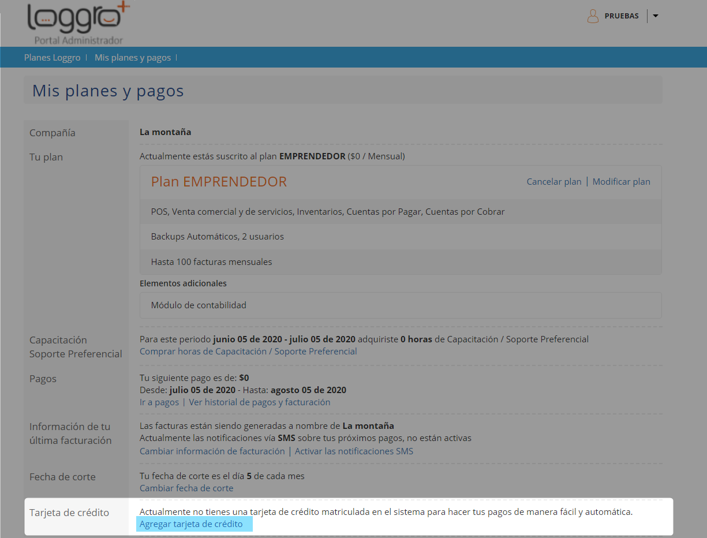Activate SMS notifications link
Image resolution: width=707 pixels, height=538 pixels.
pos(354,451)
